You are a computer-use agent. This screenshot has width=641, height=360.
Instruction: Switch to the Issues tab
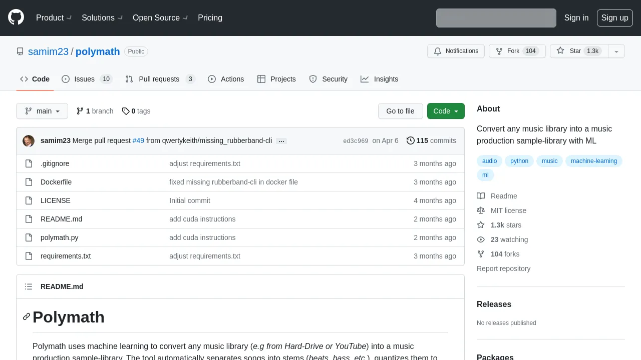coord(87,79)
